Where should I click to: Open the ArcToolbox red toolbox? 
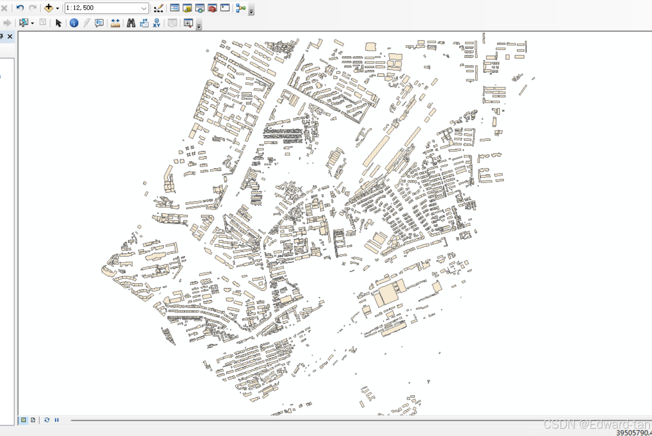212,8
